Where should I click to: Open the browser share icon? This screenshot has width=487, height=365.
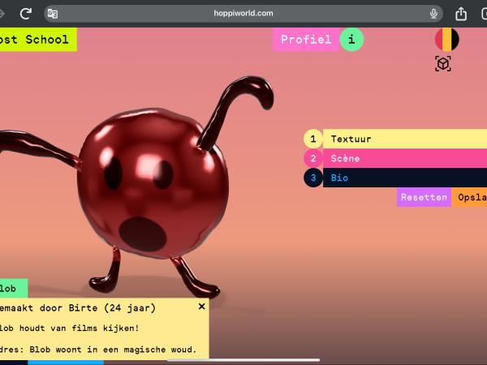point(461,13)
